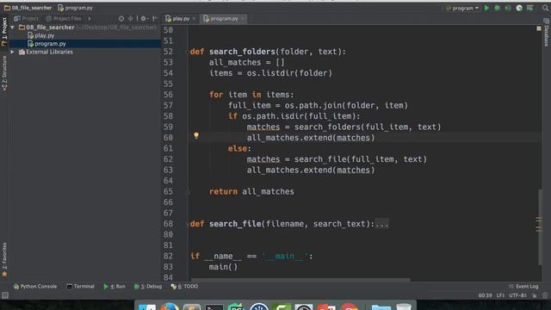The height and width of the screenshot is (310, 551).
Task: Click the profiler icon in the run toolbar
Action: coord(519,8)
